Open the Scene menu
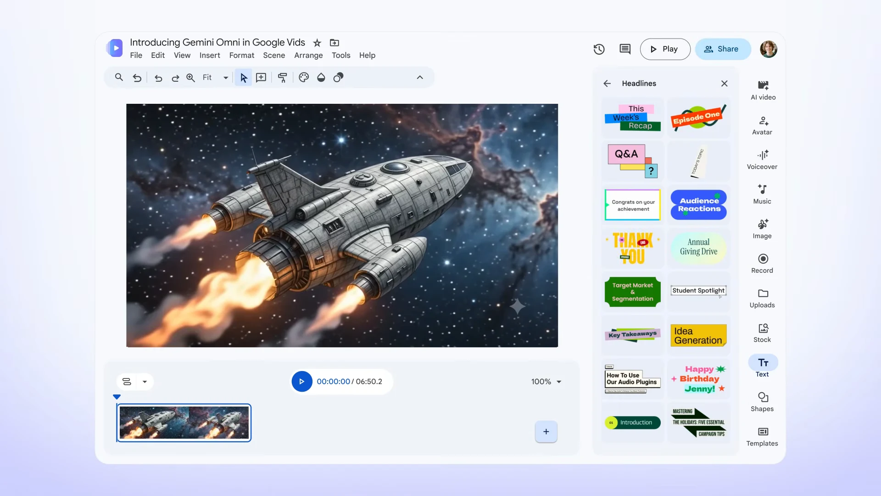This screenshot has width=881, height=496. [274, 55]
